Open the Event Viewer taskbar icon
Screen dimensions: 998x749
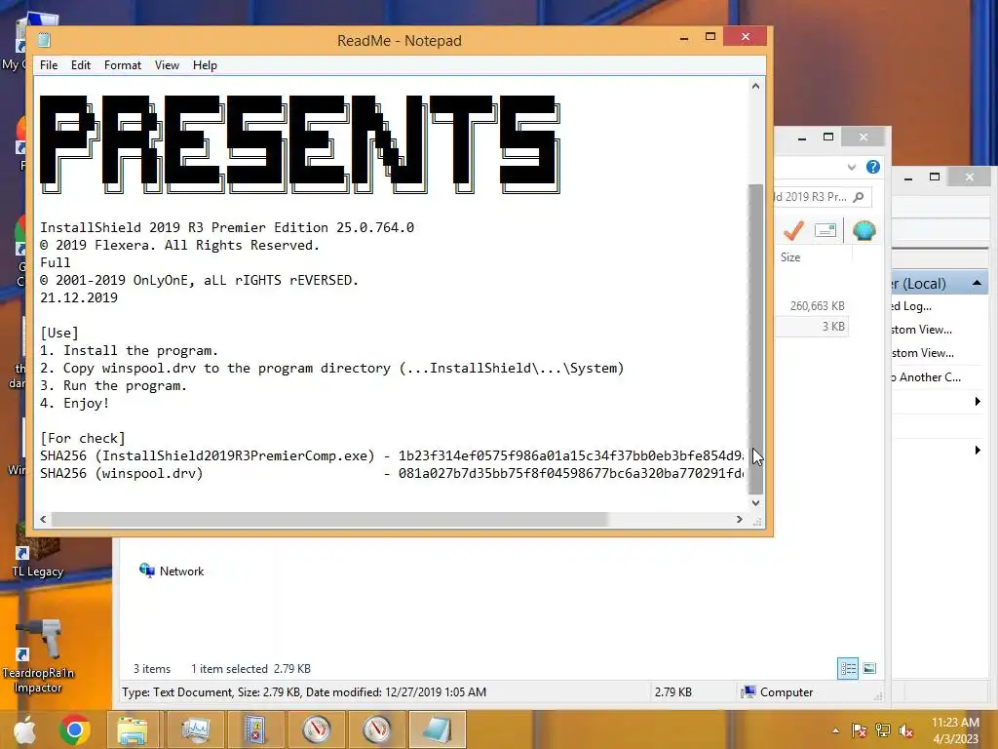point(256,729)
